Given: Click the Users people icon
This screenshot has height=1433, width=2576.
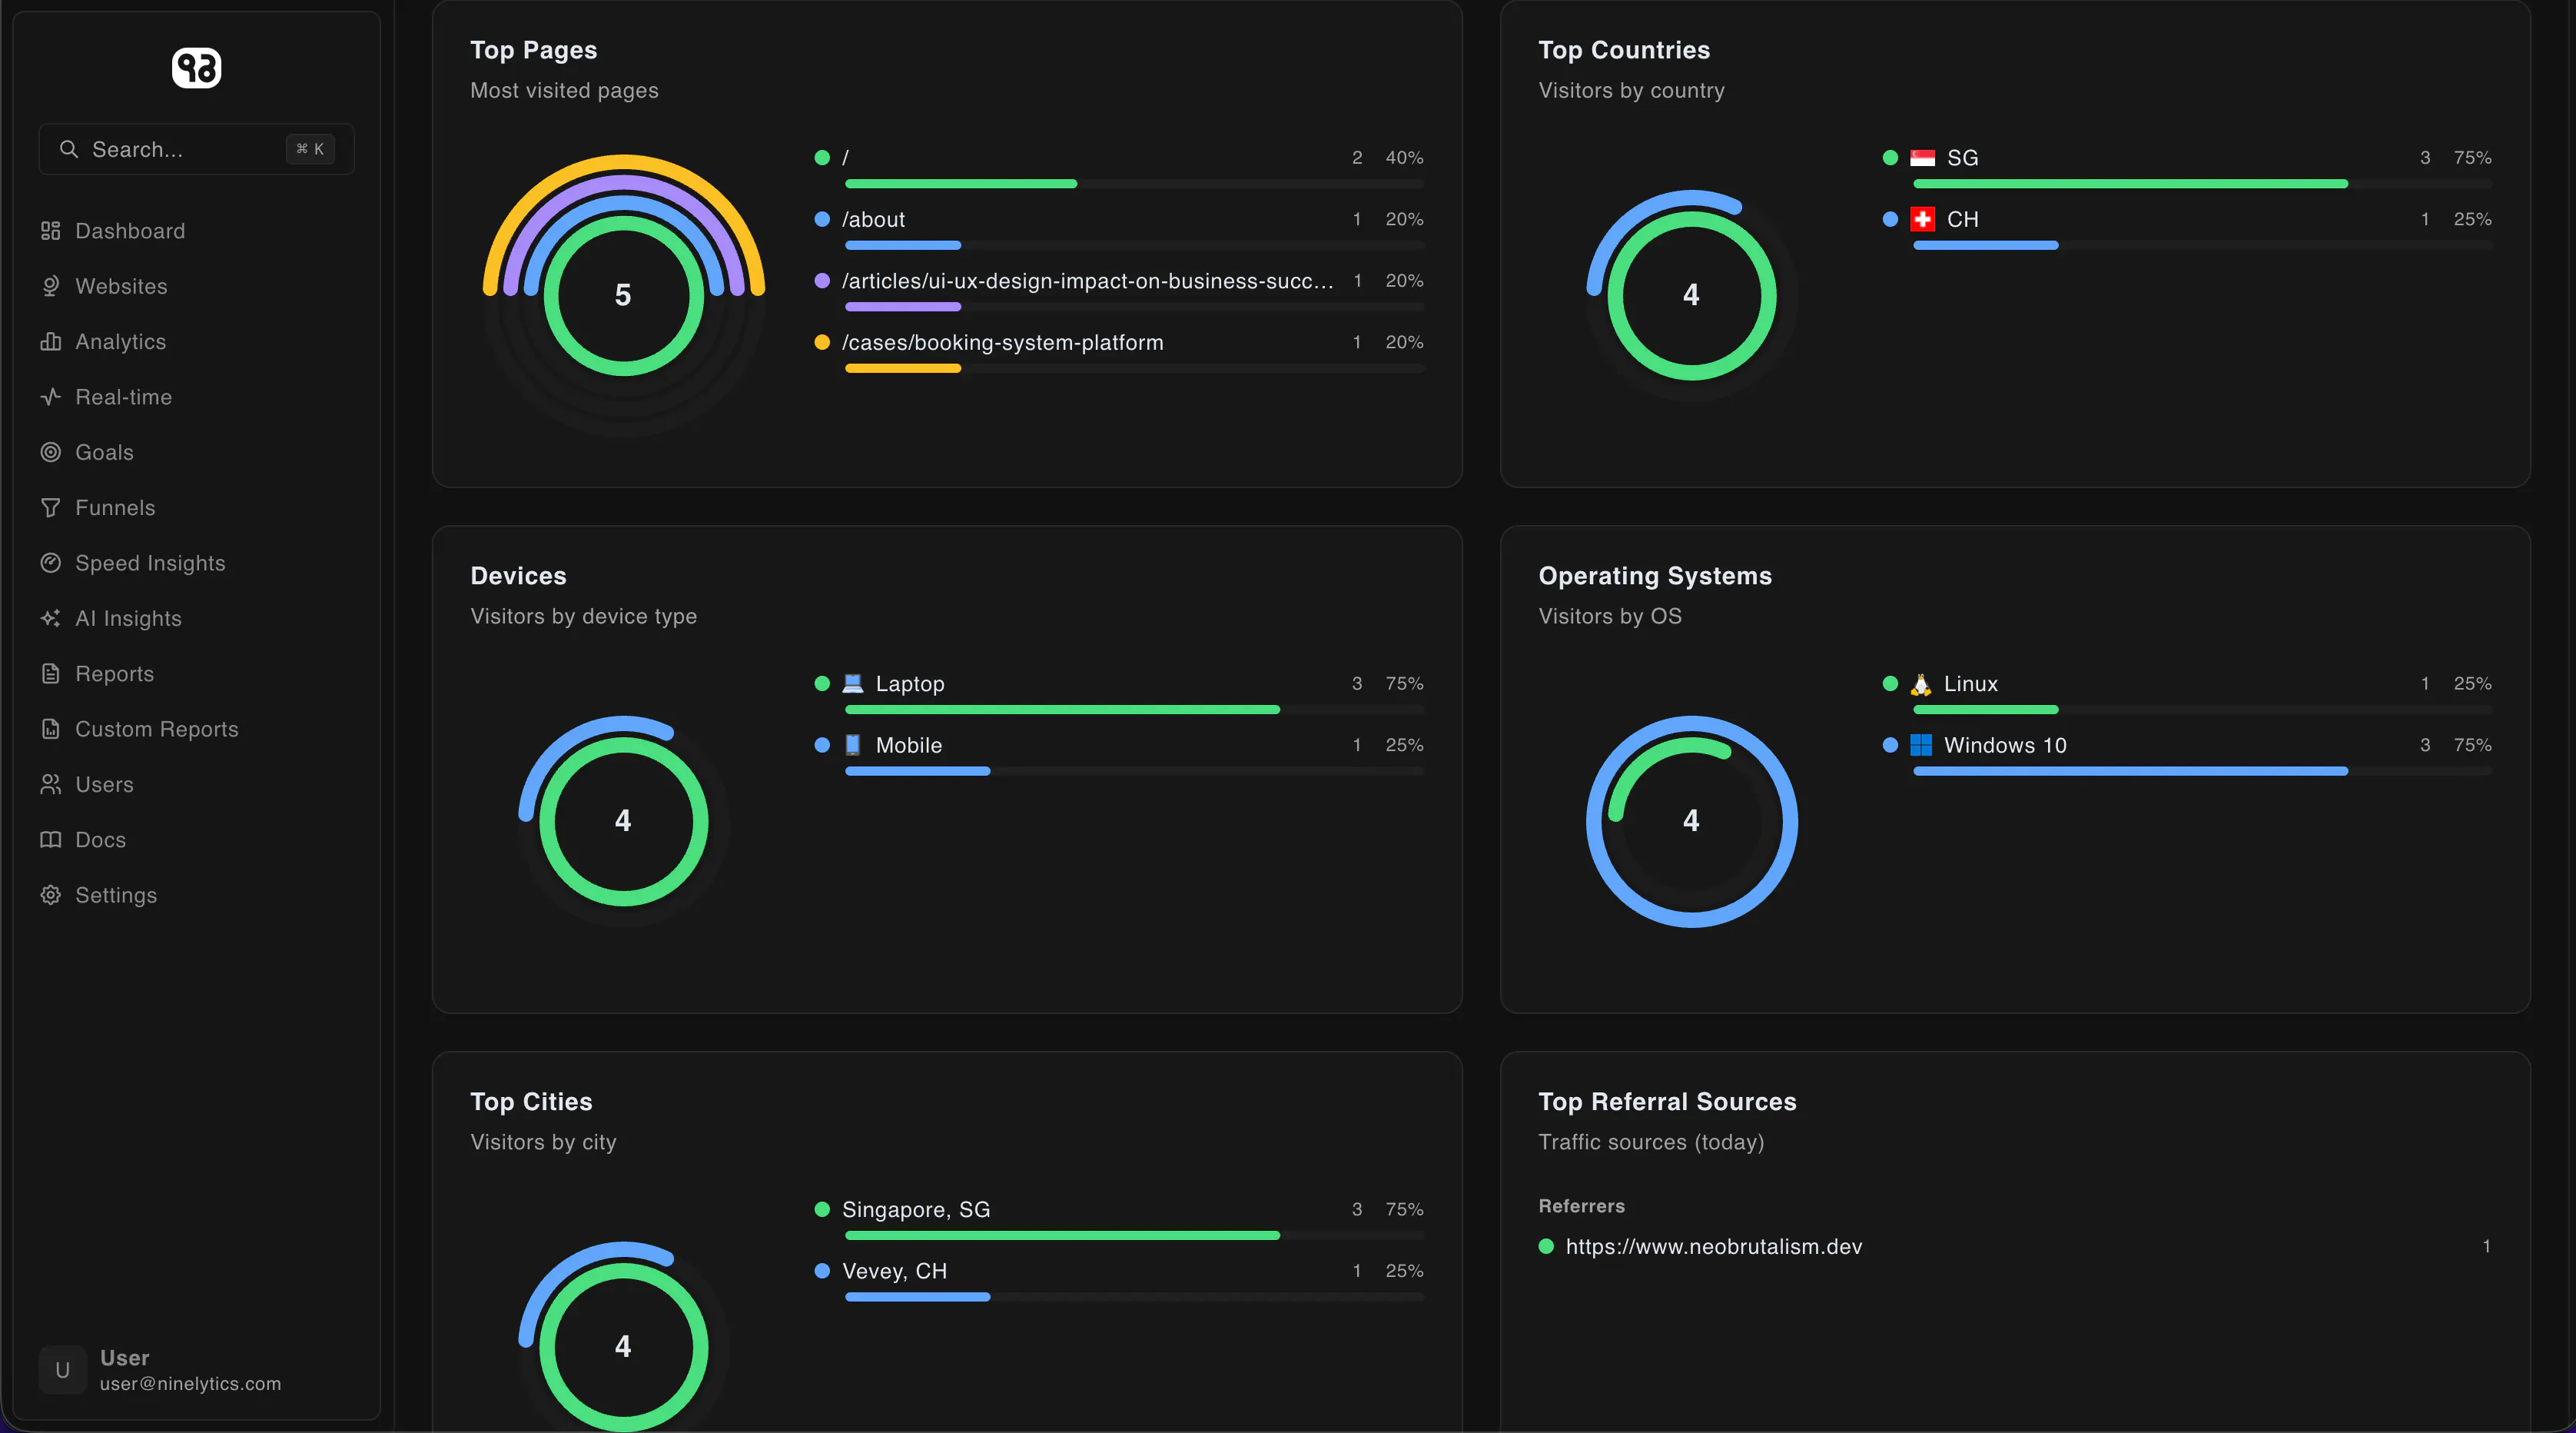Looking at the screenshot, I should pos(51,785).
